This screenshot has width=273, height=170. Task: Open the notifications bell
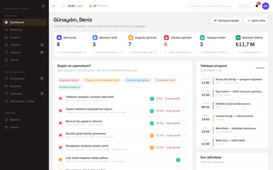(x=257, y=6)
